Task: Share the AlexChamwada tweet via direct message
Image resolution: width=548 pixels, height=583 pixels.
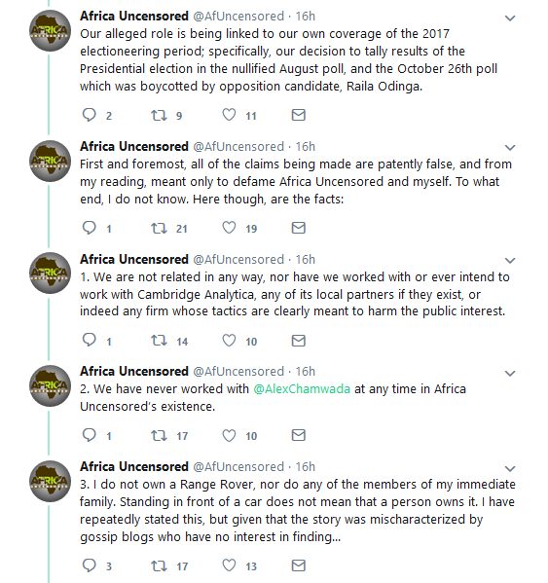Action: [x=298, y=435]
